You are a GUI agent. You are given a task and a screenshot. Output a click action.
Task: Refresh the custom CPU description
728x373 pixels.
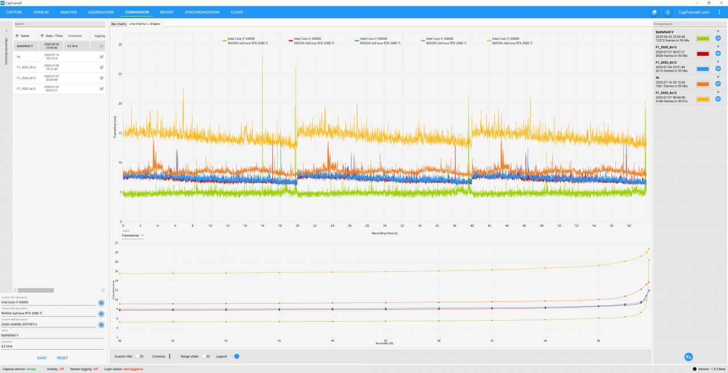point(101,303)
